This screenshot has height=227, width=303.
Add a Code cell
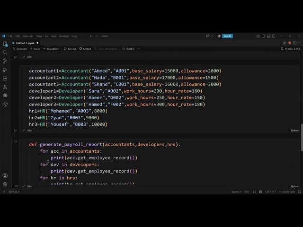pyautogui.click(x=35, y=49)
